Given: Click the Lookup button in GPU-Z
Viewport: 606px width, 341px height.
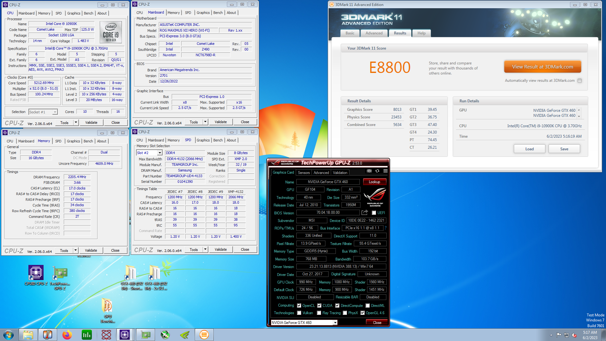Looking at the screenshot, I should click(375, 182).
